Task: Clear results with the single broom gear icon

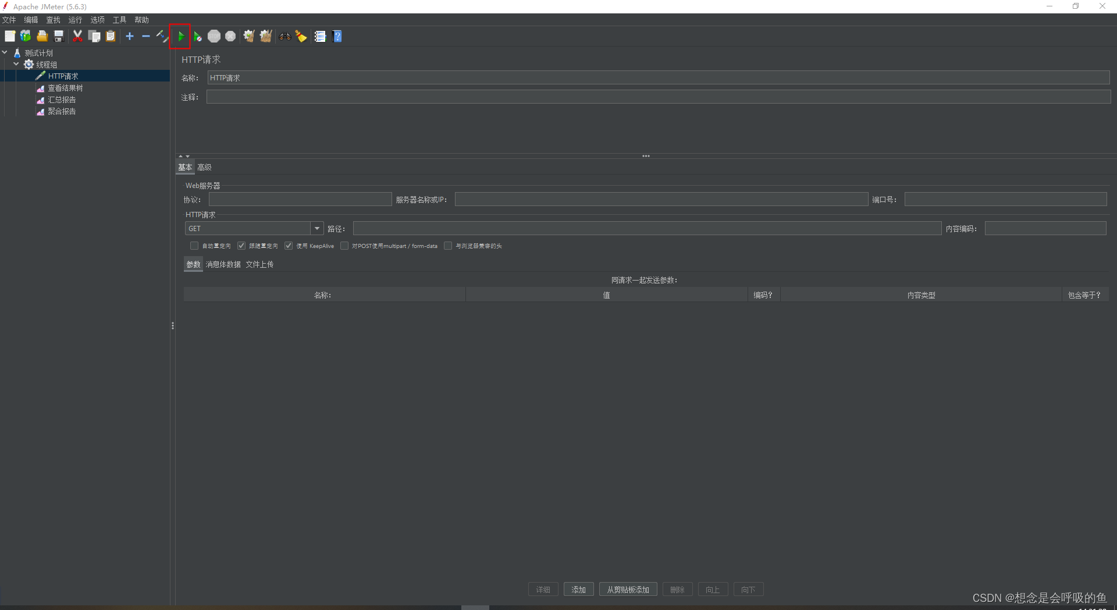Action: click(249, 36)
